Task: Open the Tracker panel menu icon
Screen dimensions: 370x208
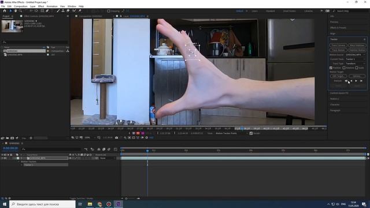Action: pyautogui.click(x=365, y=39)
